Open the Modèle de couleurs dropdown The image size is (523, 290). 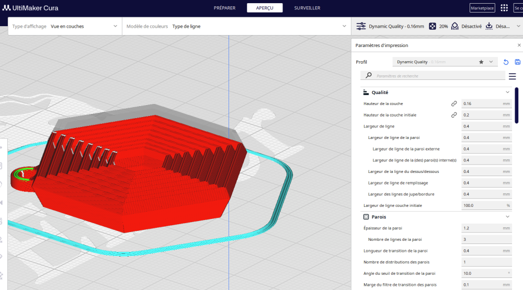[236, 26]
